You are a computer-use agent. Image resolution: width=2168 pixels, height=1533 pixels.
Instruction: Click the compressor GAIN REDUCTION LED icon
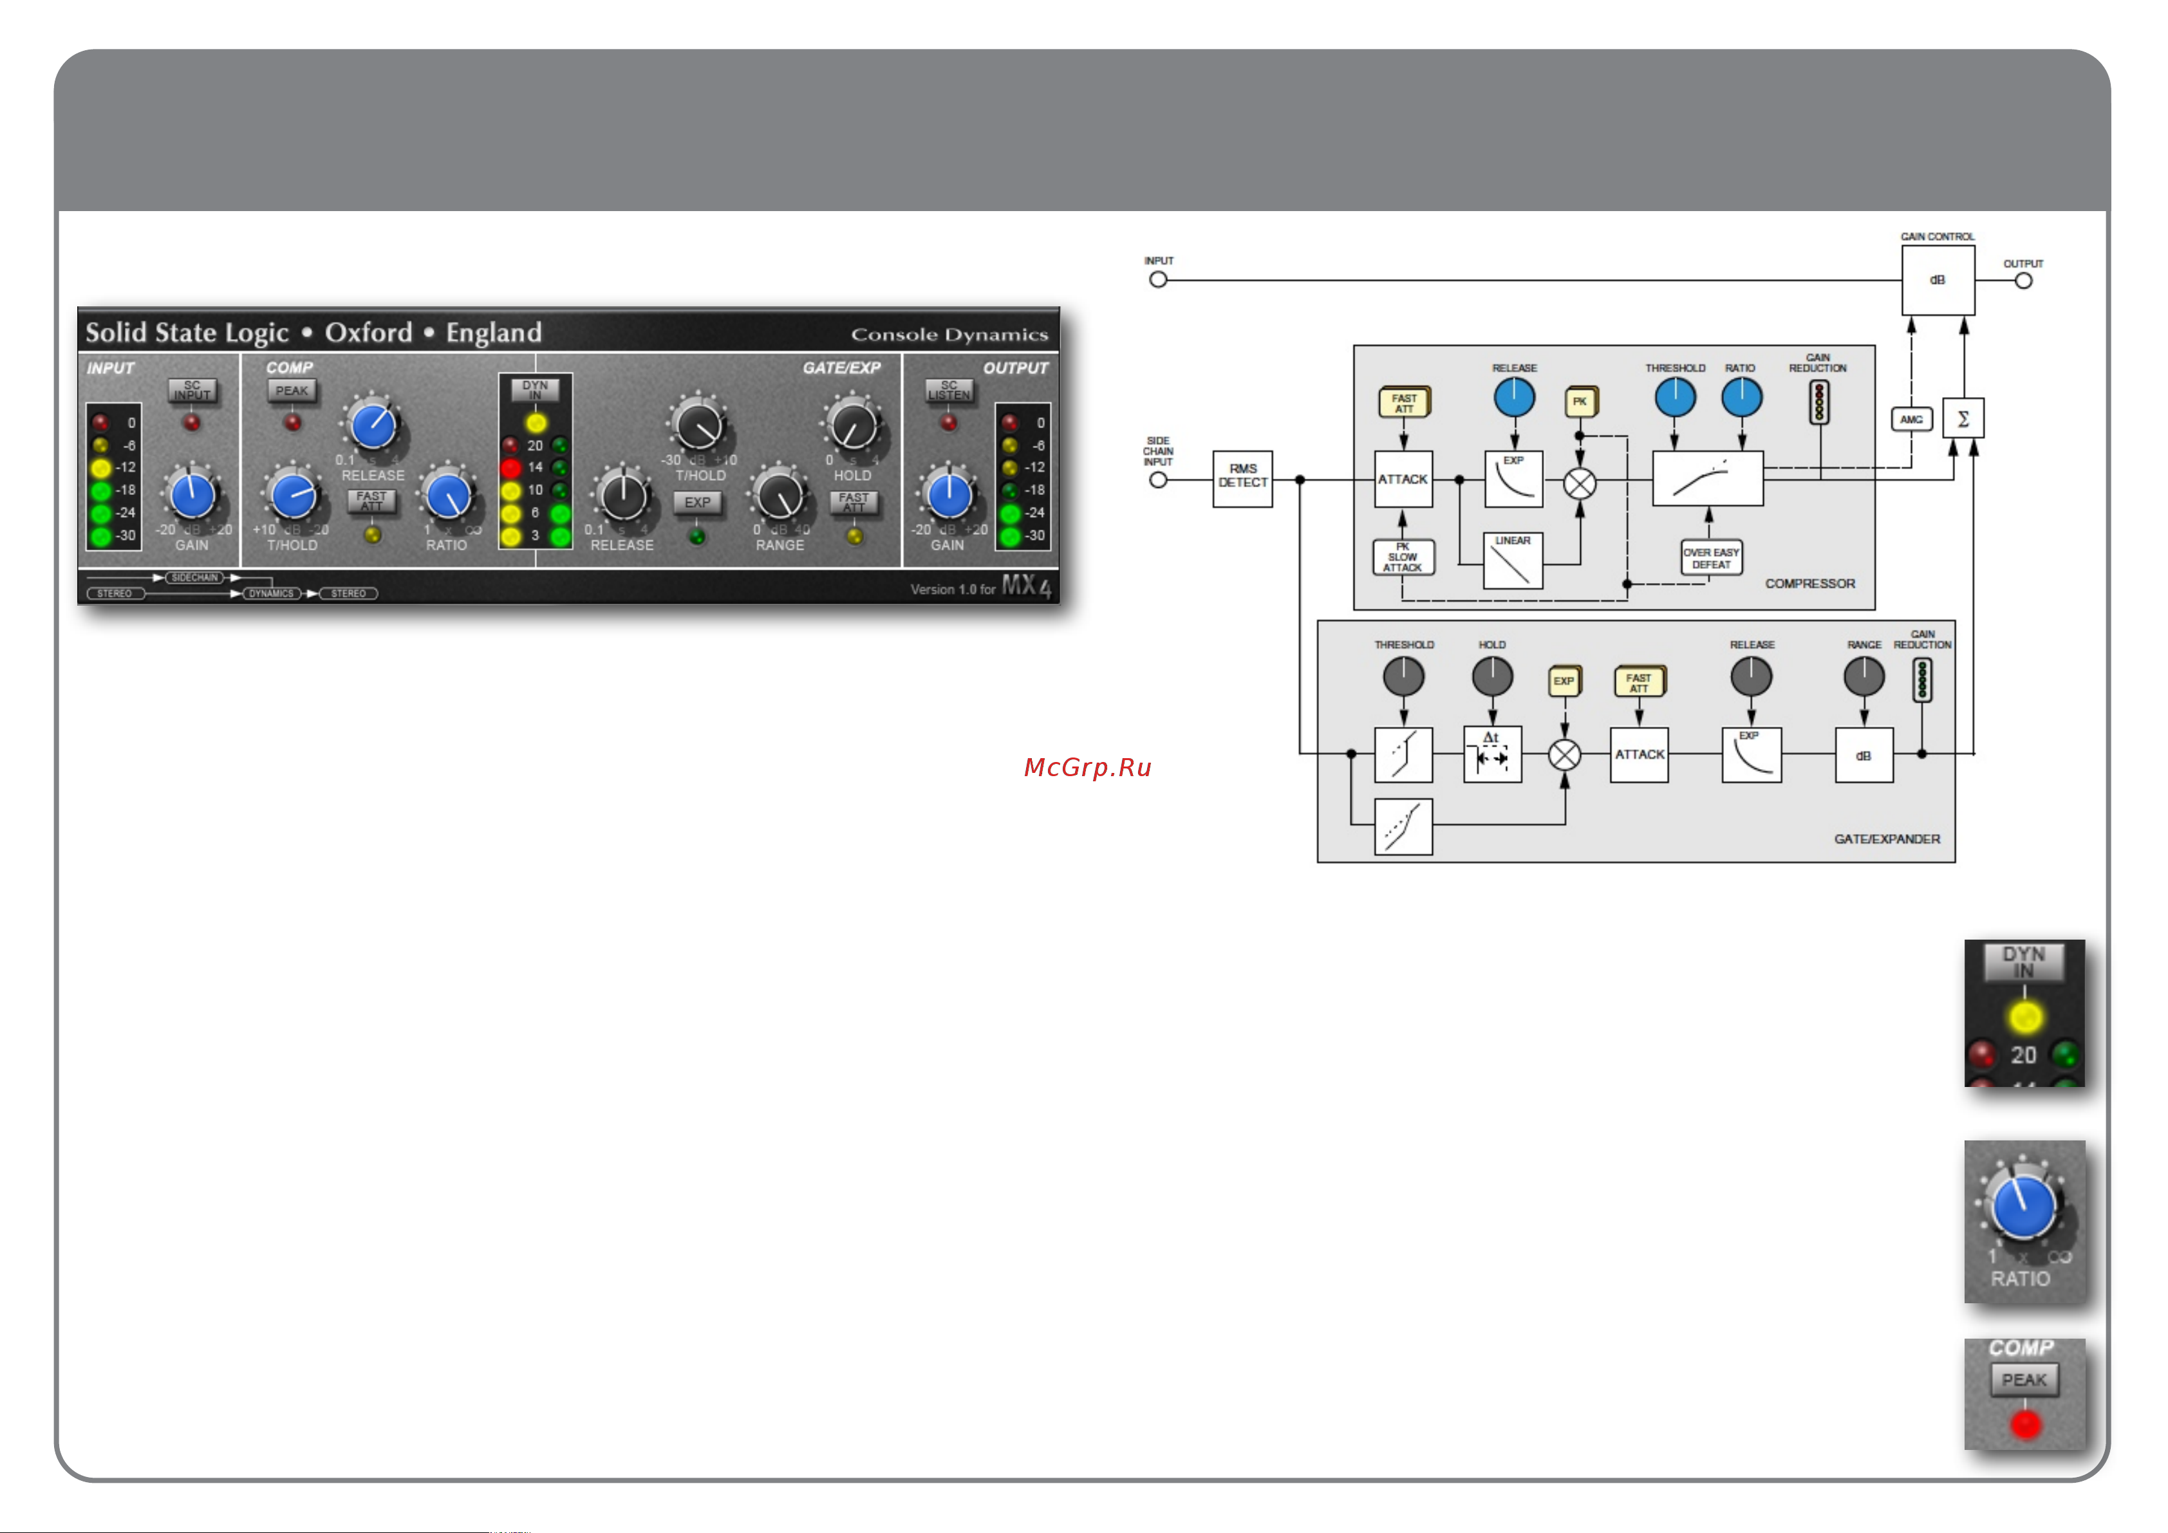point(1818,402)
